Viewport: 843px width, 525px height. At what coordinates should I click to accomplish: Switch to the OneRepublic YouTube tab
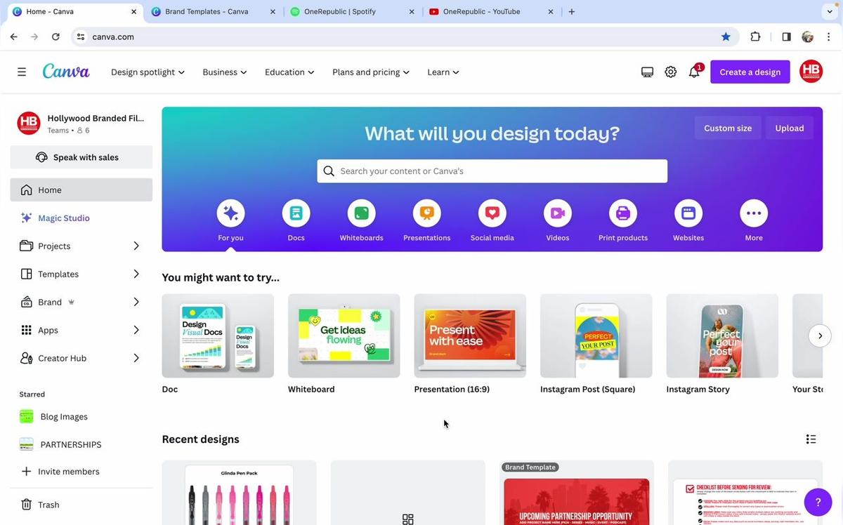pyautogui.click(x=492, y=11)
